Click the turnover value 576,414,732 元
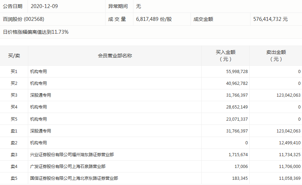Image resolution: width=302 pixels, height=185 pixels. 270,19
